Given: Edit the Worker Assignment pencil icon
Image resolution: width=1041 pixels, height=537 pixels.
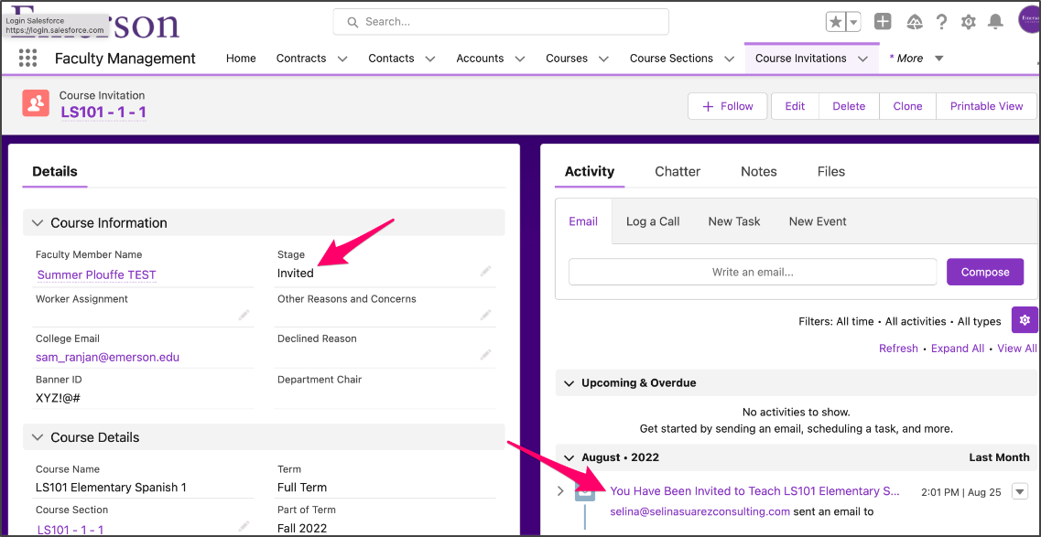Looking at the screenshot, I should click(x=244, y=315).
